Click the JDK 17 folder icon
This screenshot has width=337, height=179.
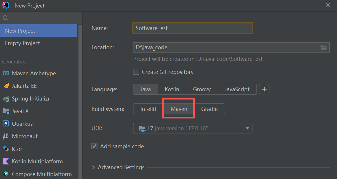pyautogui.click(x=142, y=128)
